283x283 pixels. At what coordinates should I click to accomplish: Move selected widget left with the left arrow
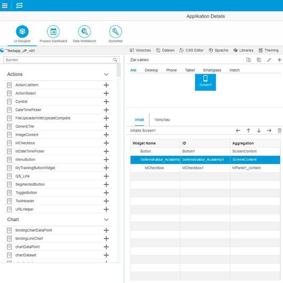(238, 130)
